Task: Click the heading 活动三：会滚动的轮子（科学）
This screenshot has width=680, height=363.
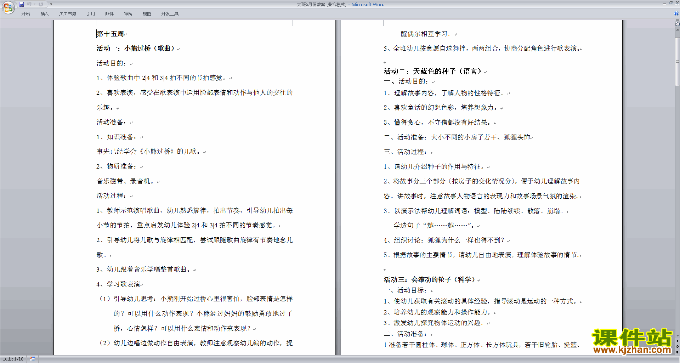Action: click(x=430, y=280)
